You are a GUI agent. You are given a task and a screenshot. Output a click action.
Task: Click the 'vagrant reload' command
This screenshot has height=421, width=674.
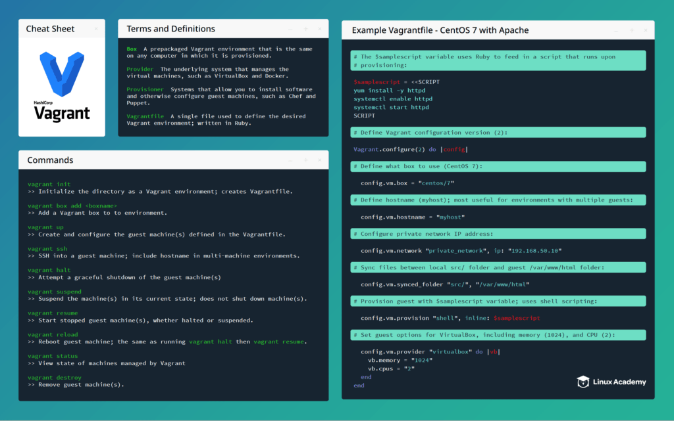[x=53, y=334]
